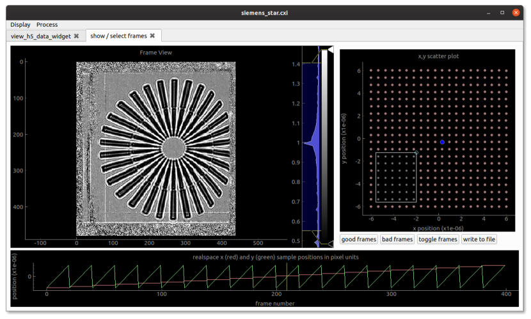The height and width of the screenshot is (319, 531).
Task: Click the bottom gradient tick triangle
Action: click(330, 244)
